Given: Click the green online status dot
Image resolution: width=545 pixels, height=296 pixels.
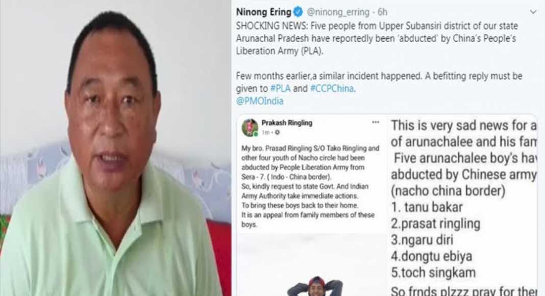Looking at the screenshot, I should click(256, 134).
